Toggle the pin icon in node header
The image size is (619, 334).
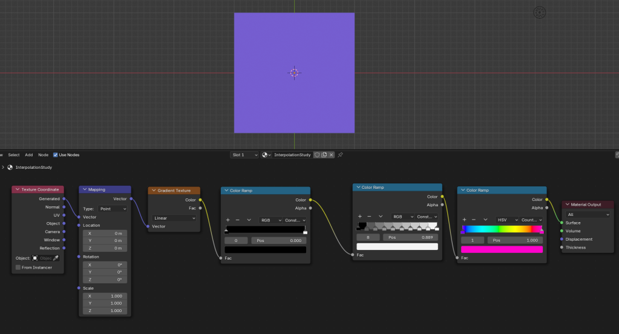340,155
